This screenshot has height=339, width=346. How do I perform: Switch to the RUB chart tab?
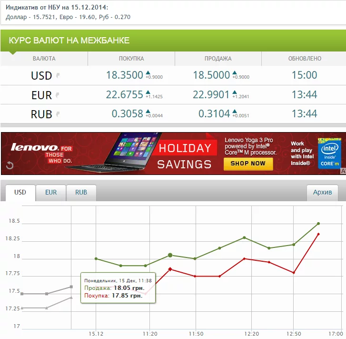coord(81,193)
